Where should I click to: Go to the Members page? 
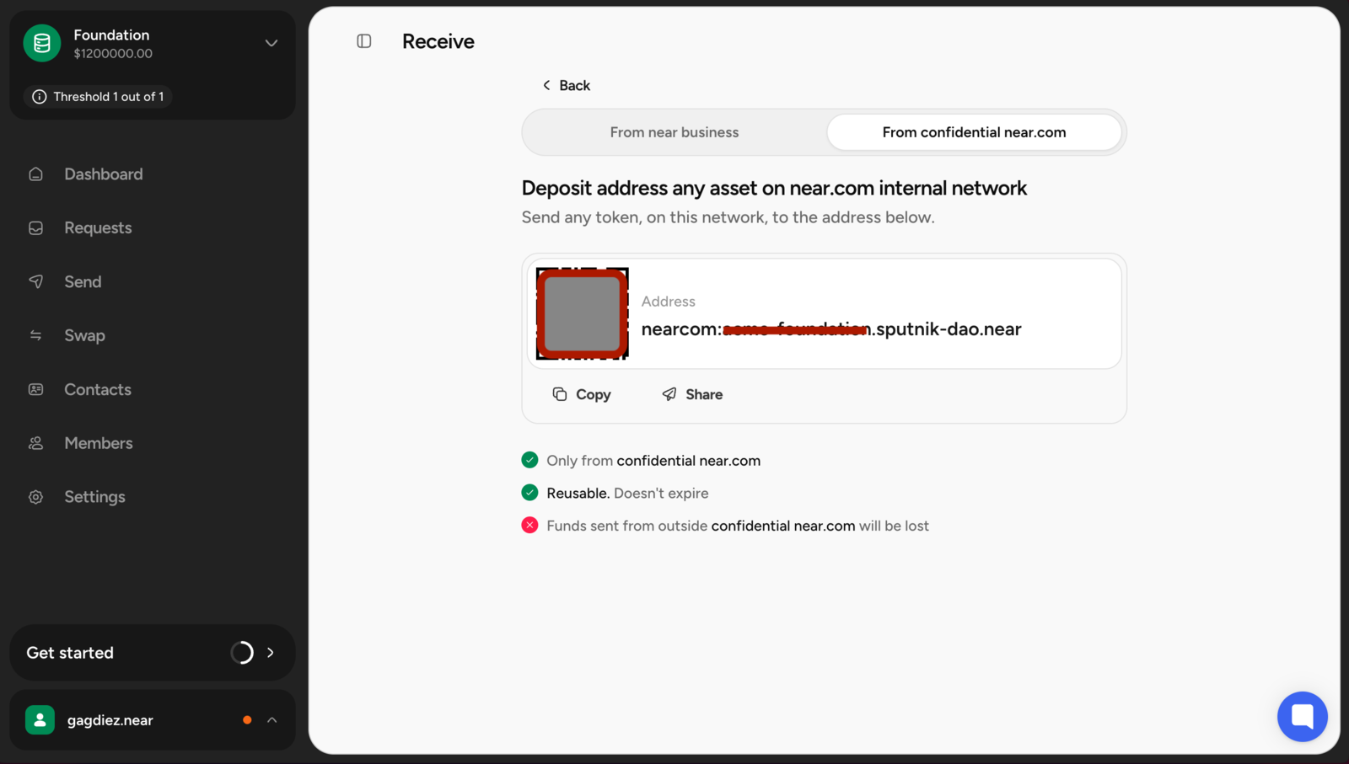tap(99, 443)
